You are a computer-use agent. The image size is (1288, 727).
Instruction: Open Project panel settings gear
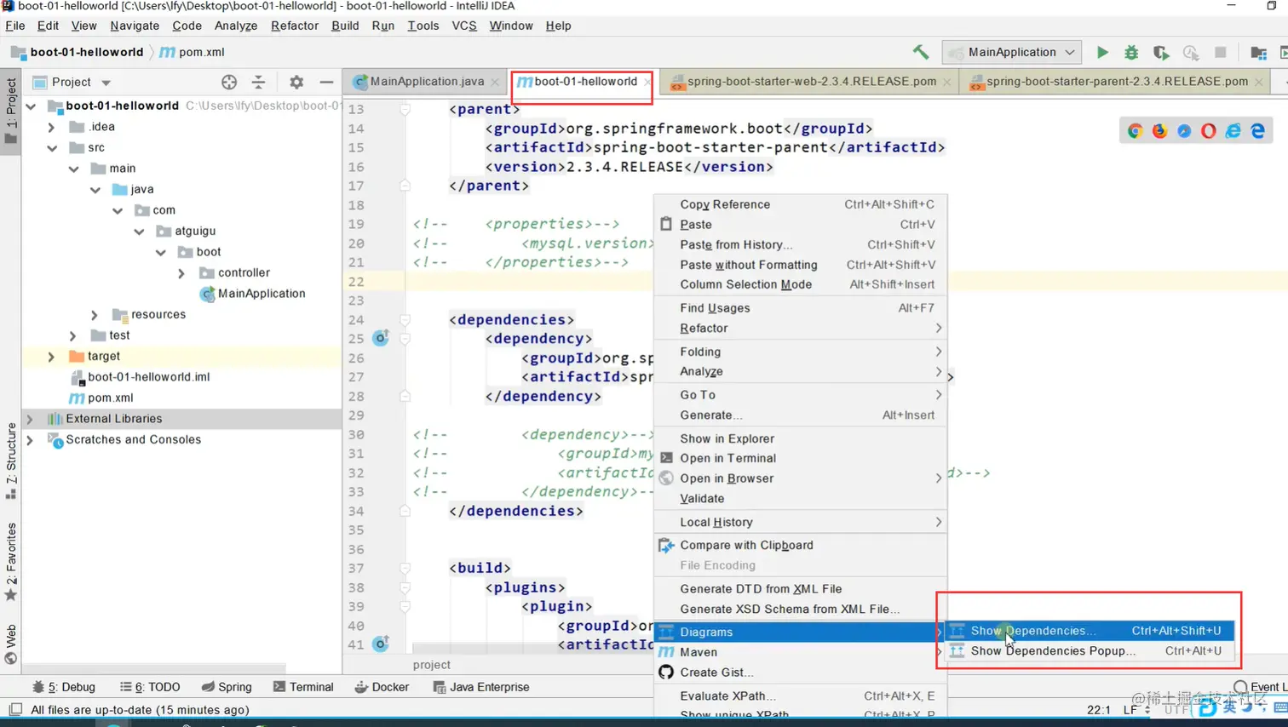(x=296, y=82)
